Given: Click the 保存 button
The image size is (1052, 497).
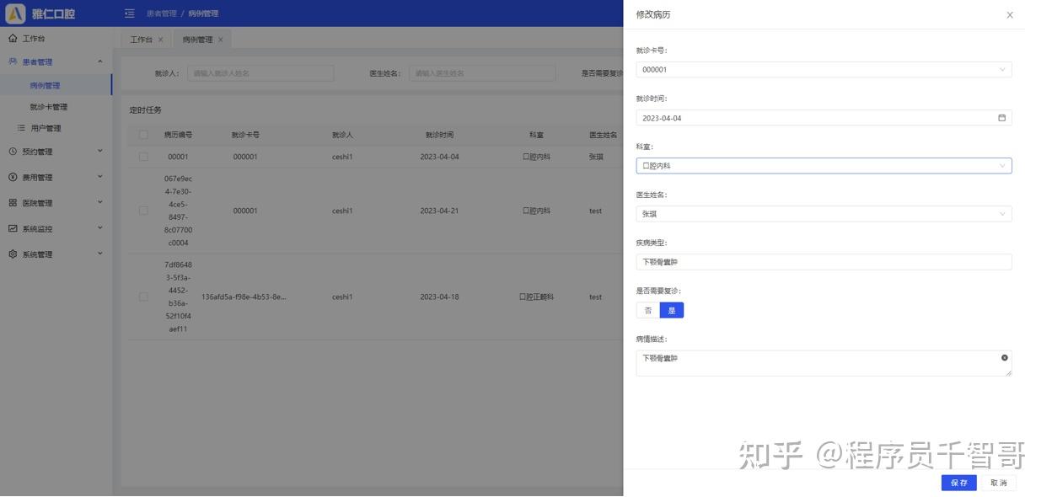Looking at the screenshot, I should [x=958, y=483].
